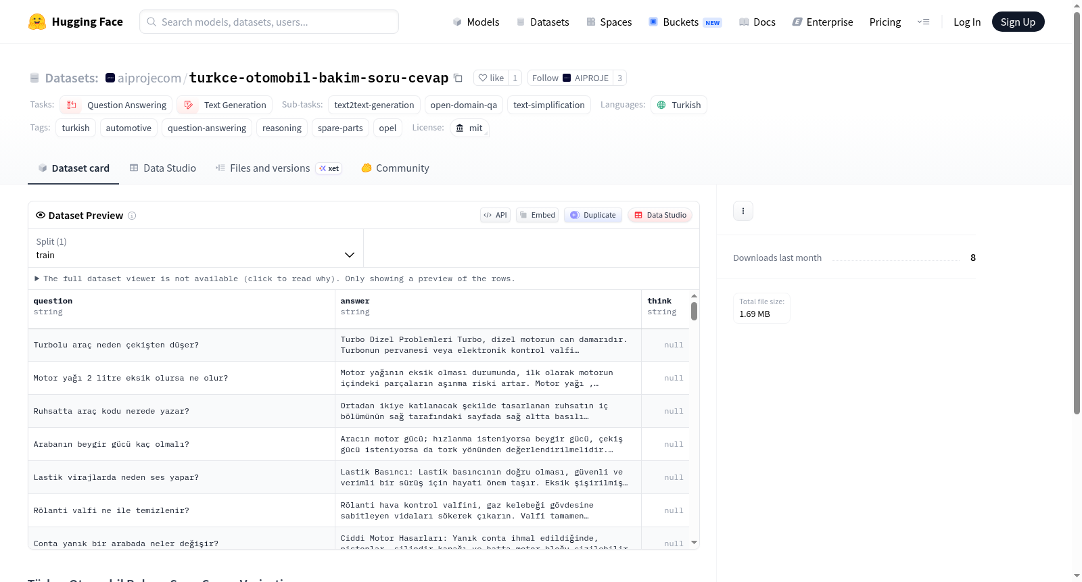Click the aiprojecom avatar icon beside dataset name
Image resolution: width=1082 pixels, height=582 pixels.
click(x=110, y=78)
